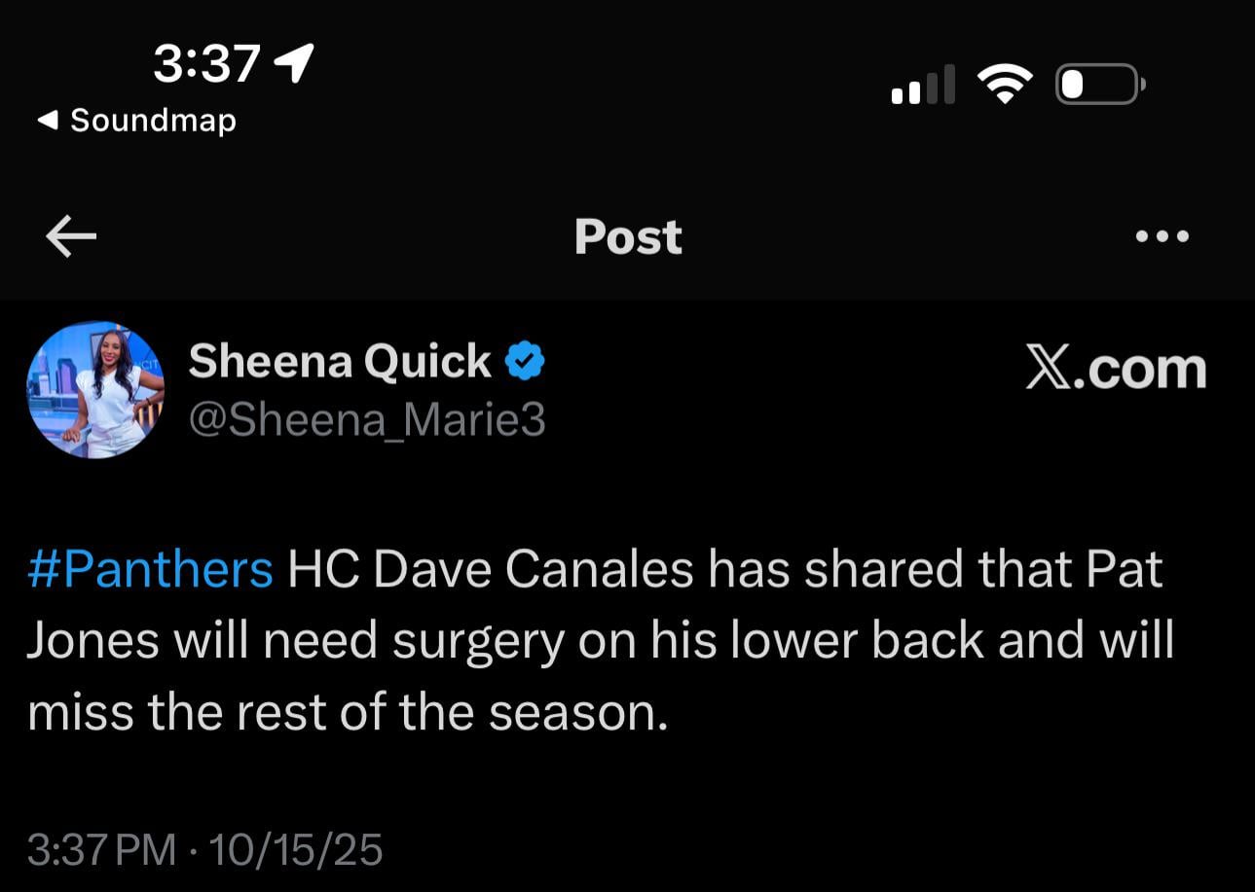Open Sheena Quick's profile picture
This screenshot has width=1255, height=892.
coord(95,390)
